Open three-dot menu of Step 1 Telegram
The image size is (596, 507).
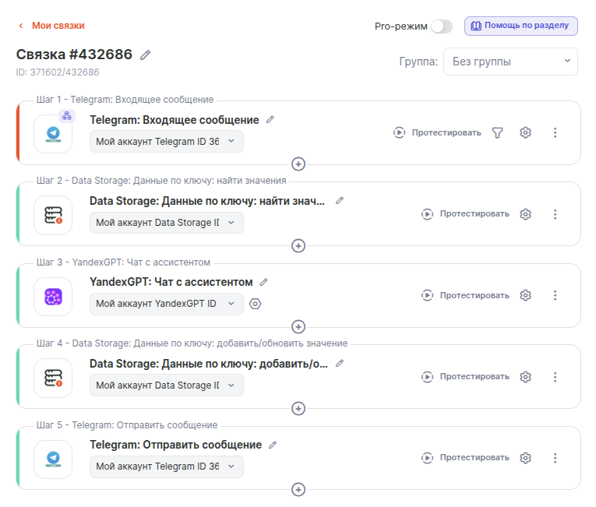(x=555, y=132)
